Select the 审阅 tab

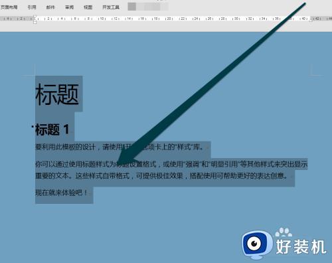pos(69,7)
